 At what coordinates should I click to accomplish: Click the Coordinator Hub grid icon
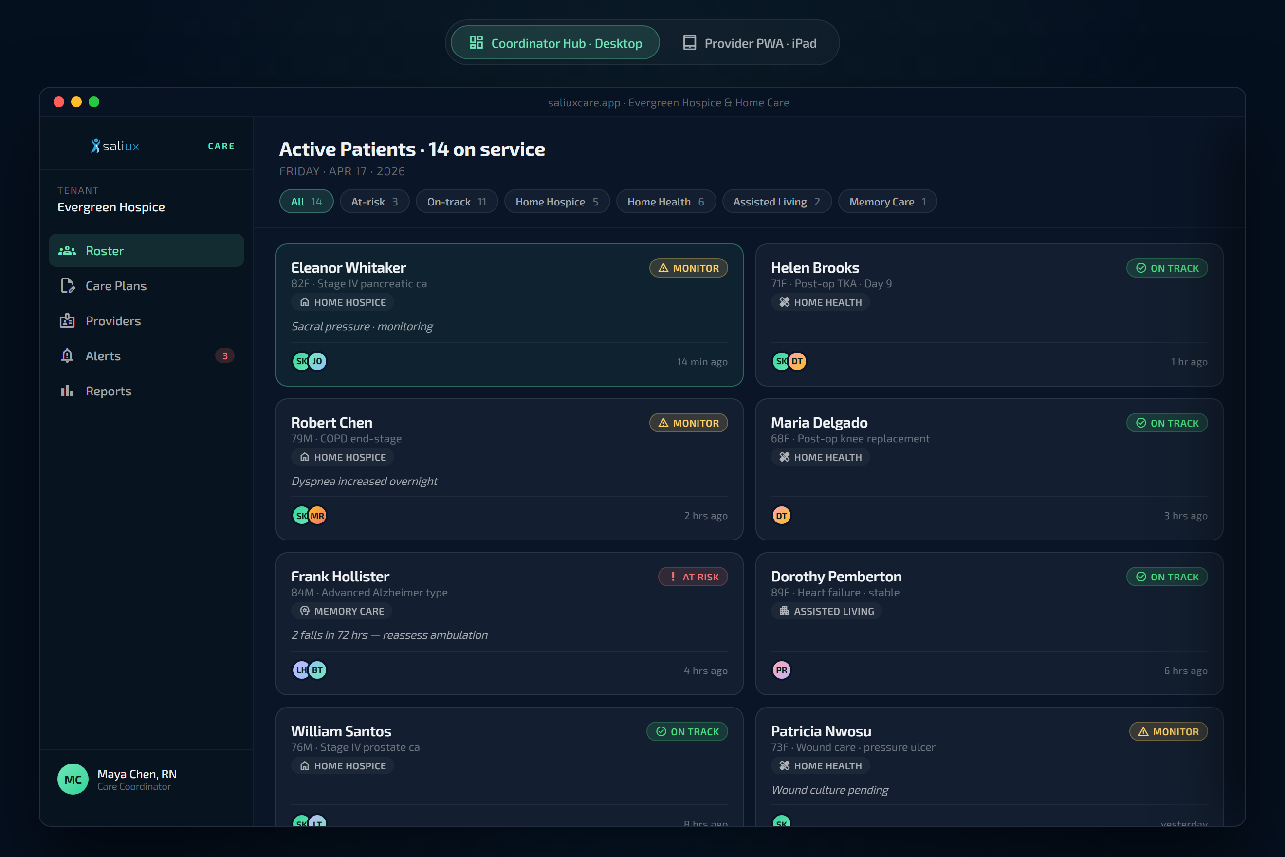tap(477, 43)
